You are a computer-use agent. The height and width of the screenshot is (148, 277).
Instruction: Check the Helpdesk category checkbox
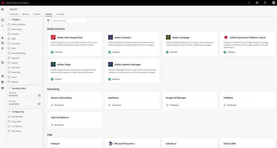9,58
